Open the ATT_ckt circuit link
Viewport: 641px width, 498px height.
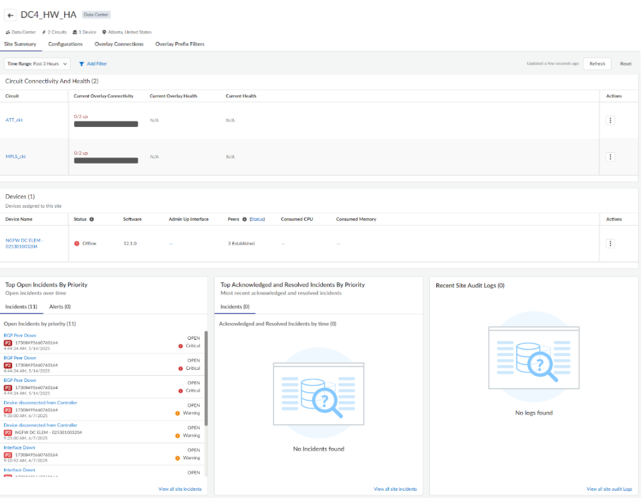(x=15, y=120)
